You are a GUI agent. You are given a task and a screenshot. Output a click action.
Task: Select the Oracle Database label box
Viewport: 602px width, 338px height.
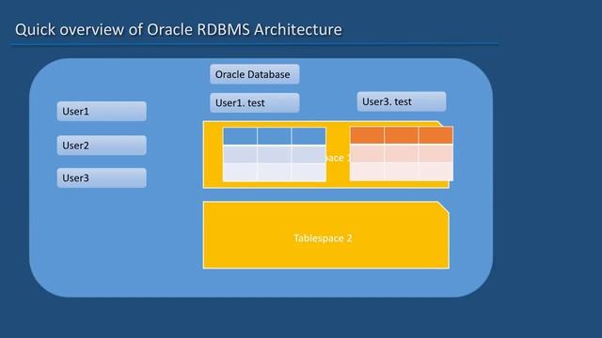pos(255,74)
